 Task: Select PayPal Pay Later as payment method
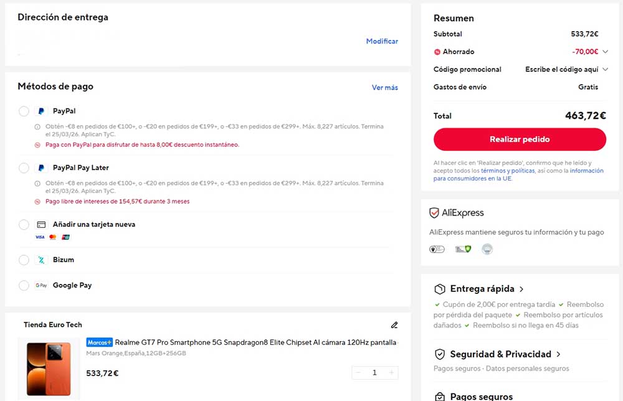coord(24,167)
